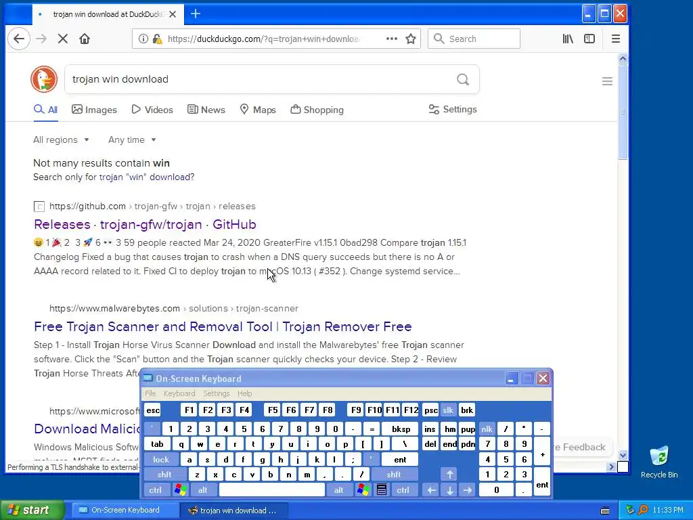693x520 pixels.
Task: Click the right arrow key on On-Screen Keyboard
Action: click(468, 490)
